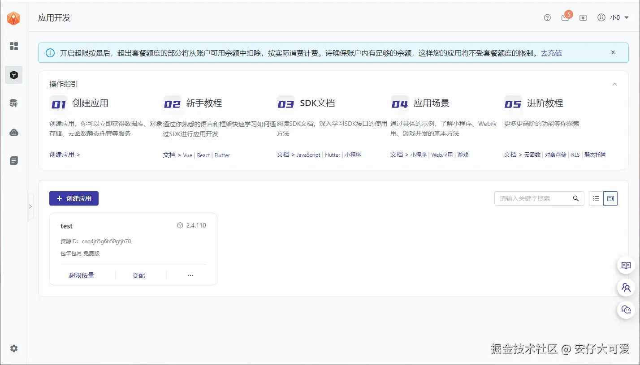640x365 pixels.
Task: Click the 创建应用 button
Action: [74, 198]
